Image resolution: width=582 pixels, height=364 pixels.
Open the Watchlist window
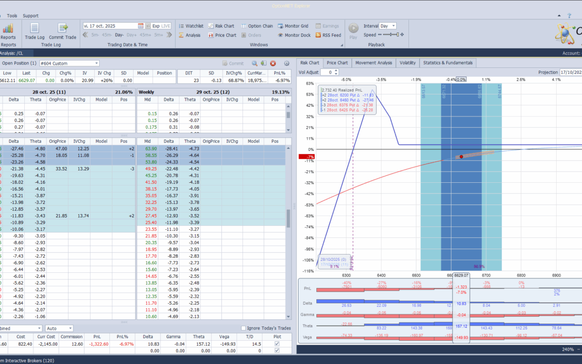(191, 26)
